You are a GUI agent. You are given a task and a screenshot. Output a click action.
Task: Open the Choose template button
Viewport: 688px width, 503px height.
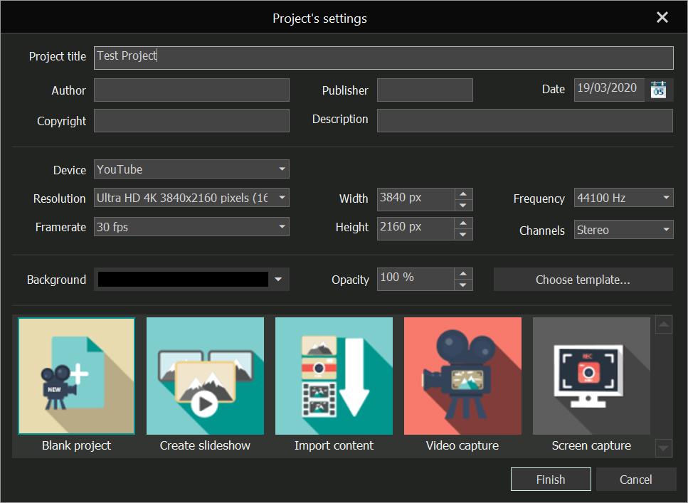(583, 280)
